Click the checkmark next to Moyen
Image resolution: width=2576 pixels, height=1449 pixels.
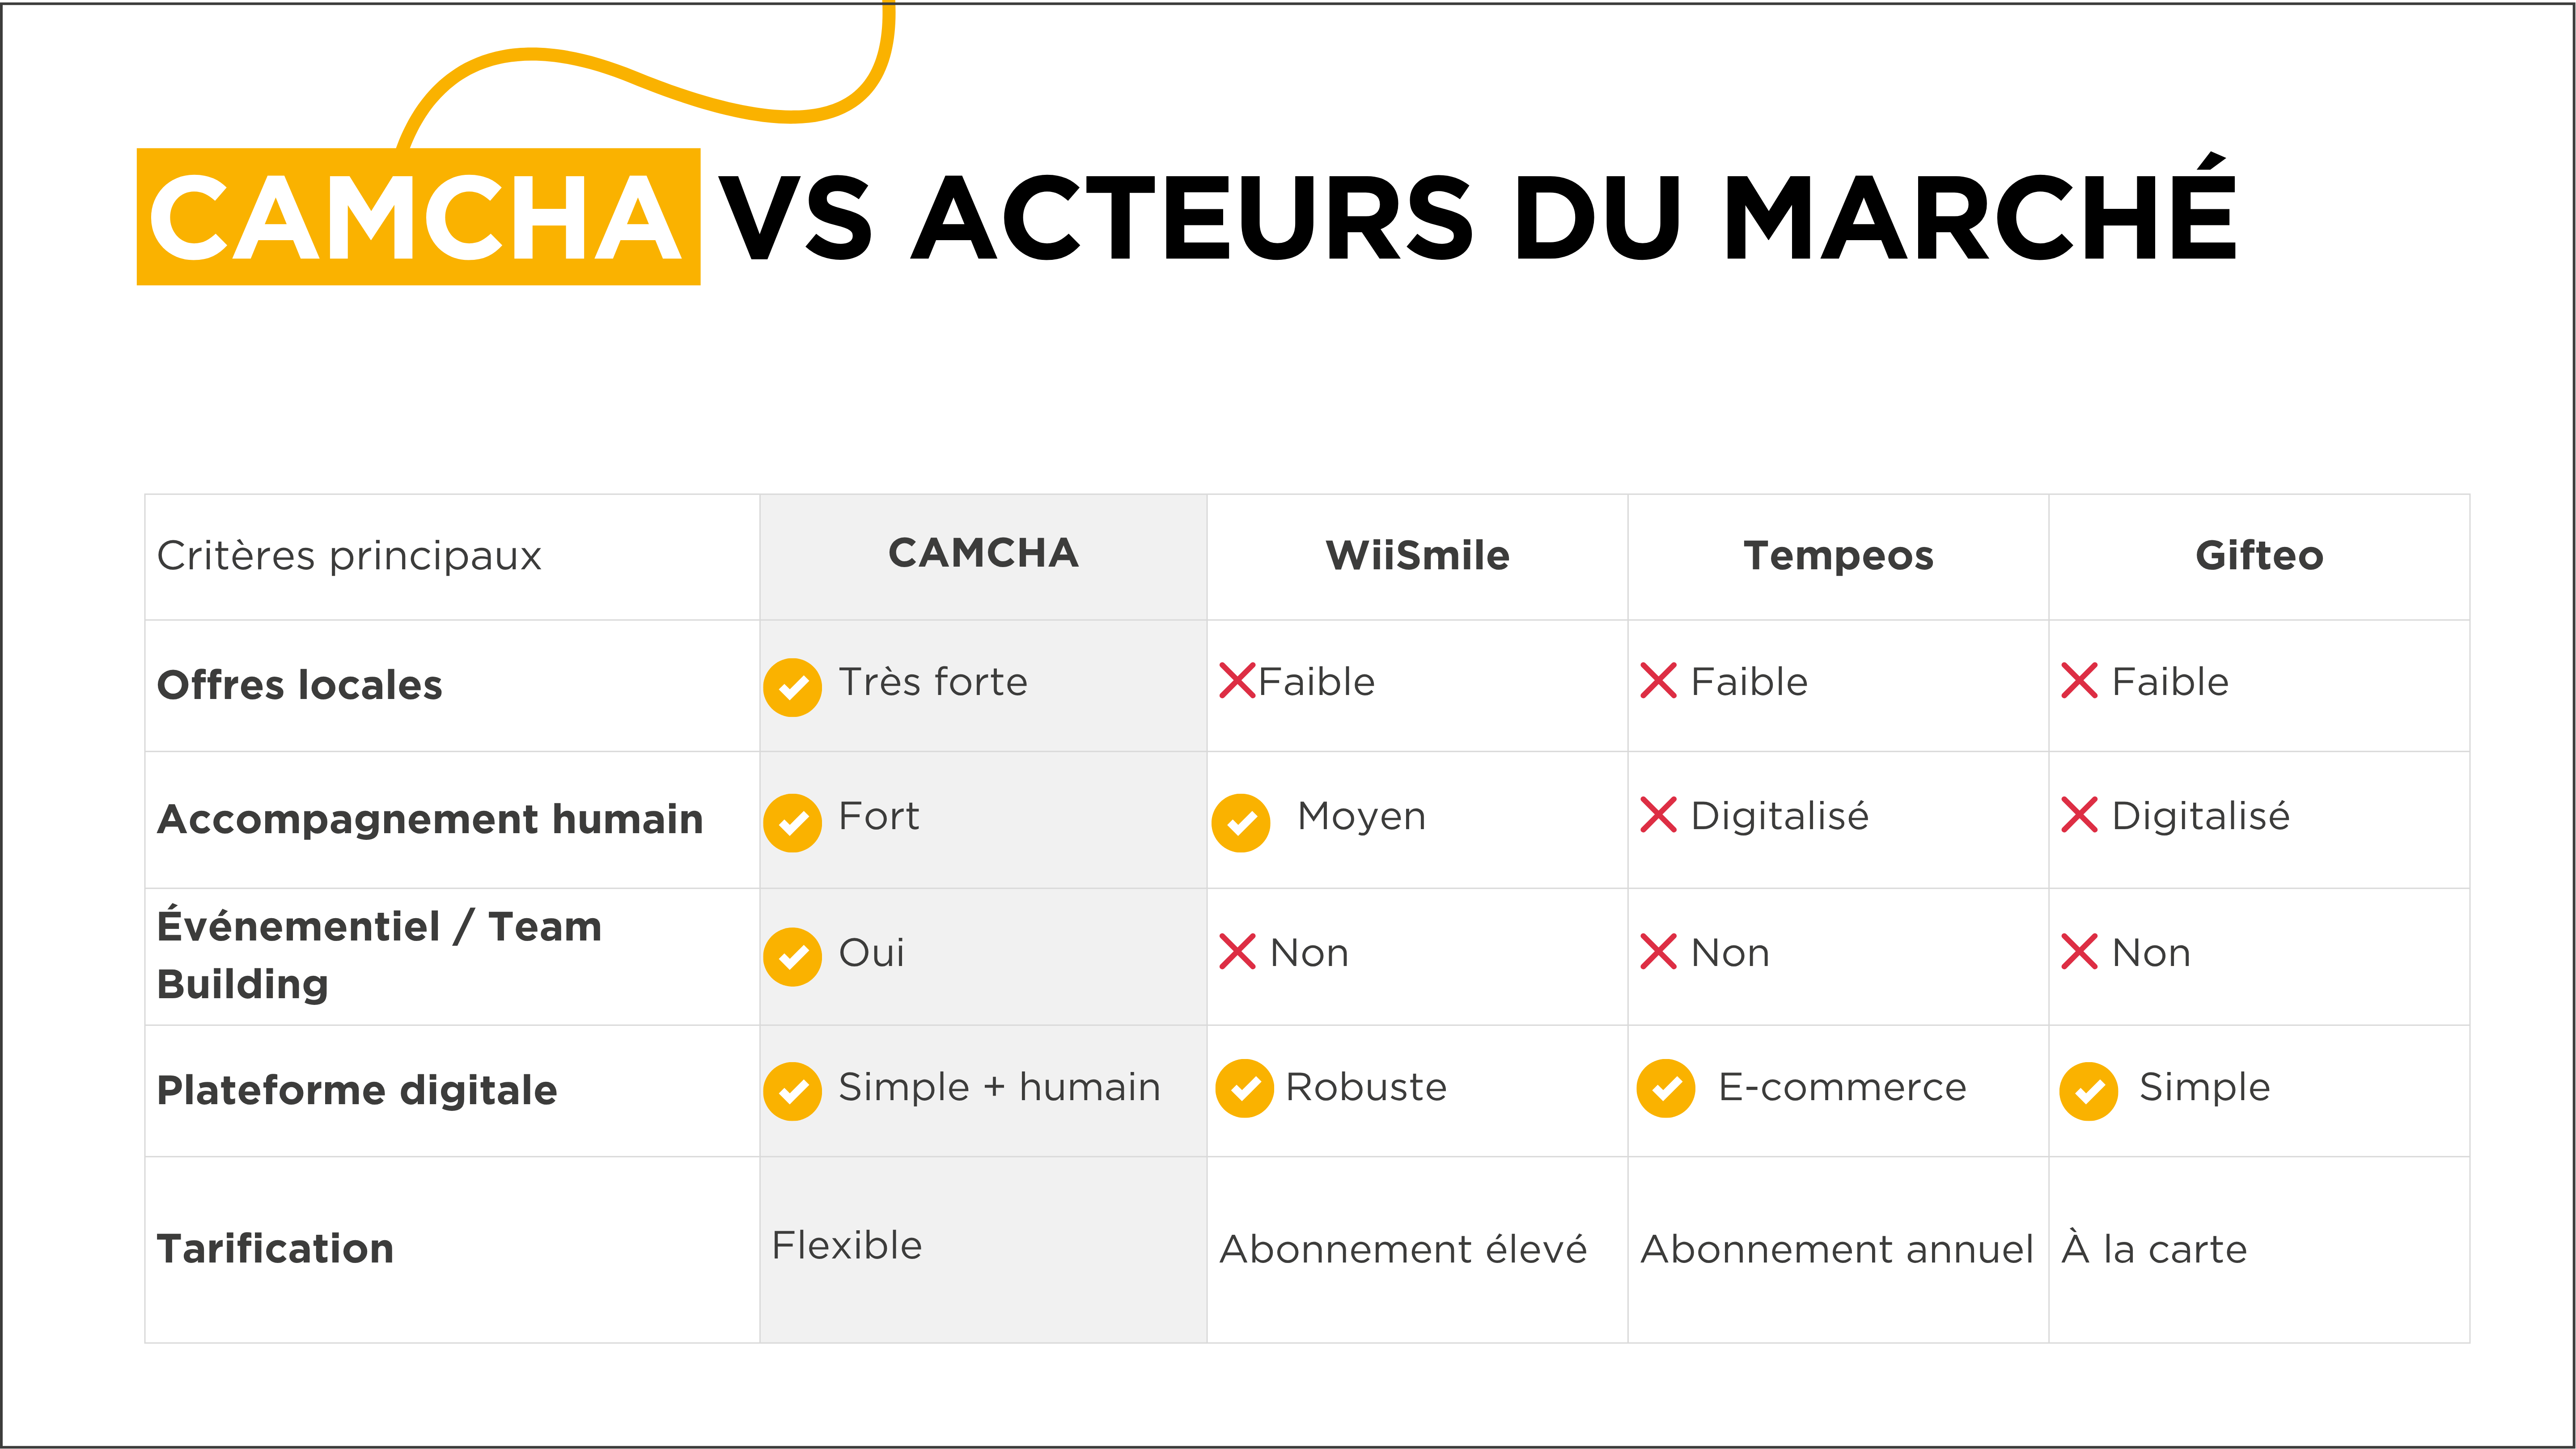(1241, 823)
